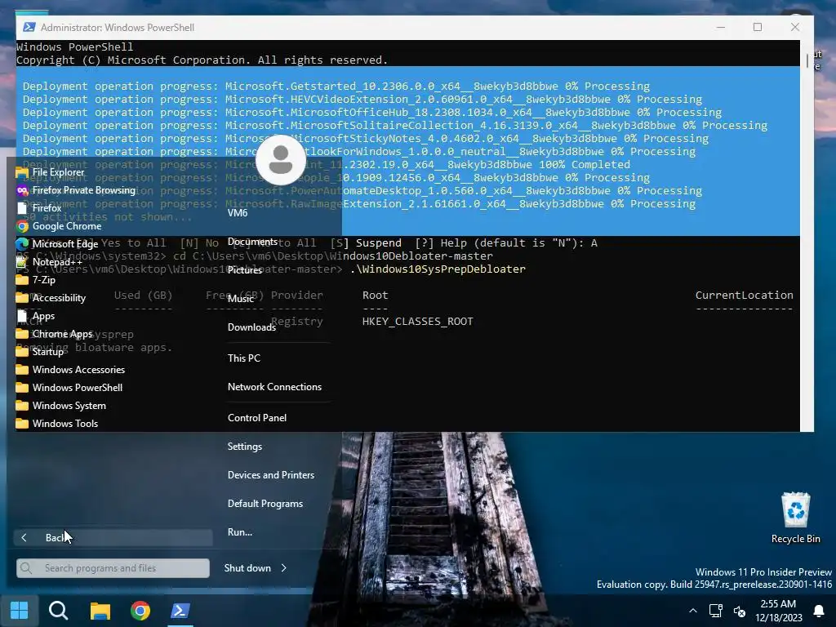Open Network Connections

[x=274, y=387]
